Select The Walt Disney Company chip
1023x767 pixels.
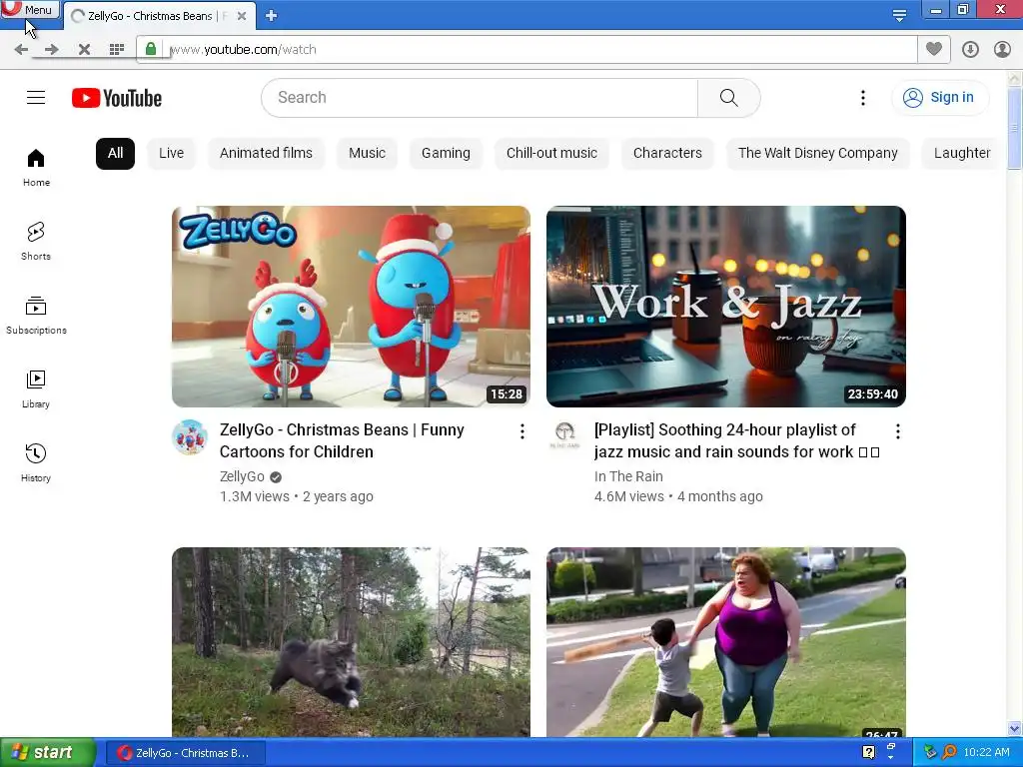tap(817, 153)
